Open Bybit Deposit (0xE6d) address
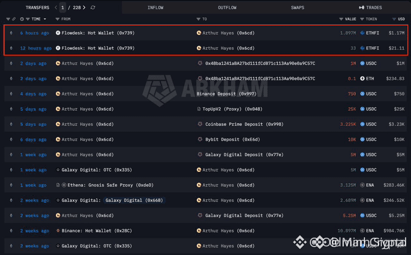 (233, 140)
